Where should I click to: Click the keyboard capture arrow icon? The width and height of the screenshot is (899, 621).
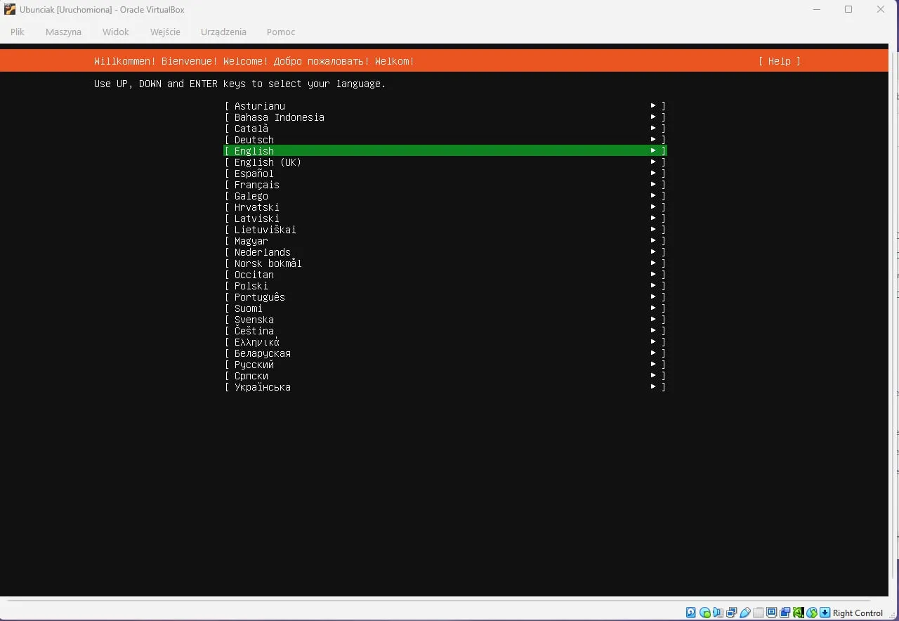tap(825, 613)
